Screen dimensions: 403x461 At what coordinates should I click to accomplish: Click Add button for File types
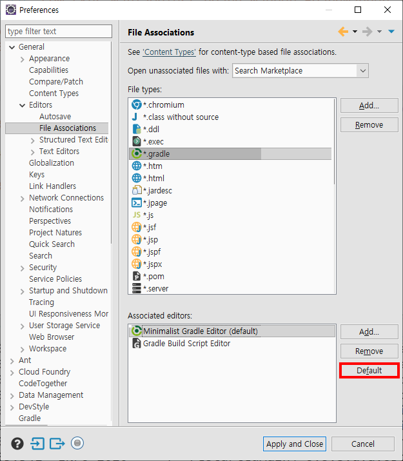pyautogui.click(x=369, y=106)
